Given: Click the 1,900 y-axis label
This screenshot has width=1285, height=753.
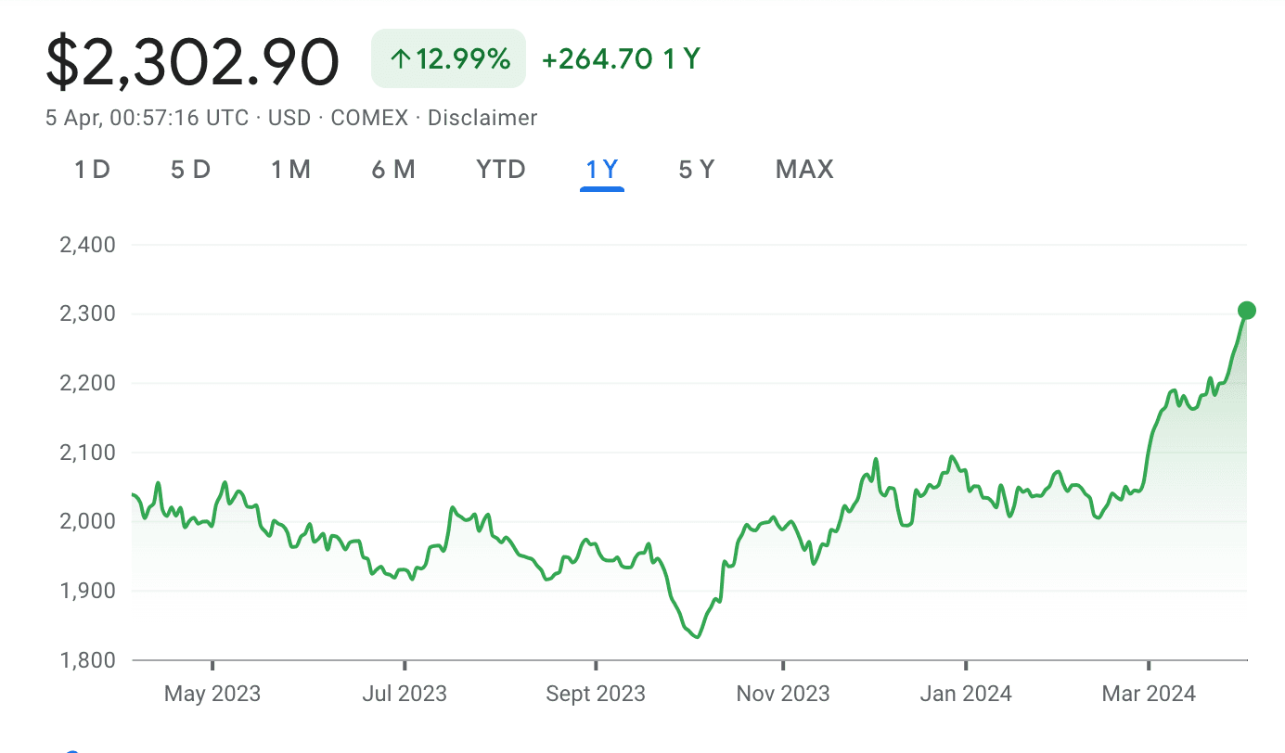Looking at the screenshot, I should tap(86, 591).
